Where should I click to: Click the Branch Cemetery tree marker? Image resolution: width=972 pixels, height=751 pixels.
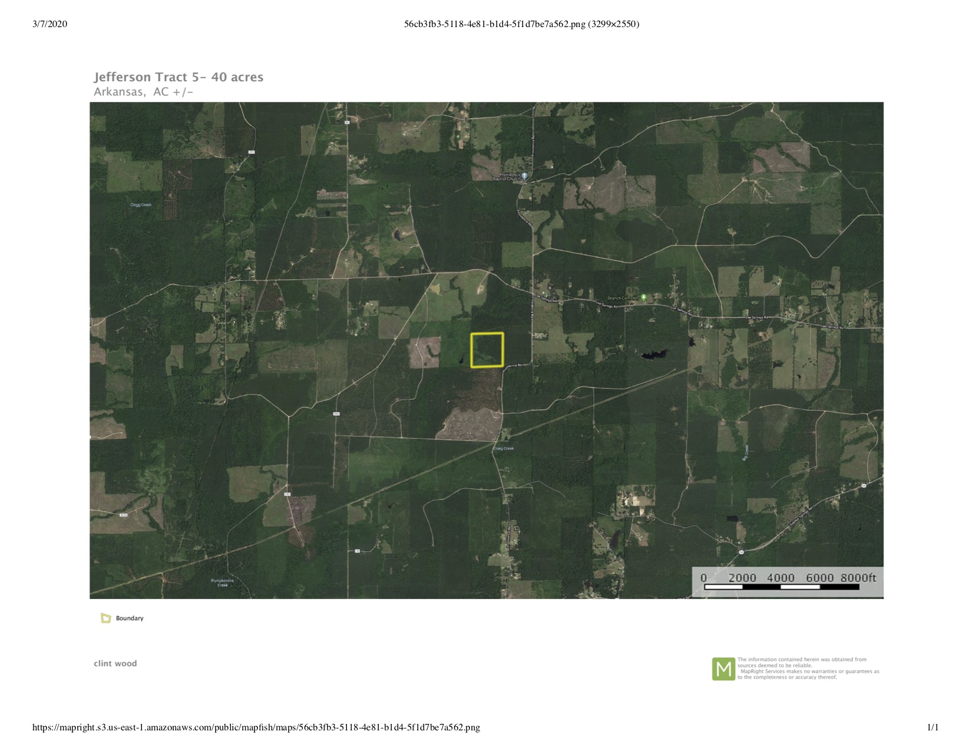tap(644, 297)
